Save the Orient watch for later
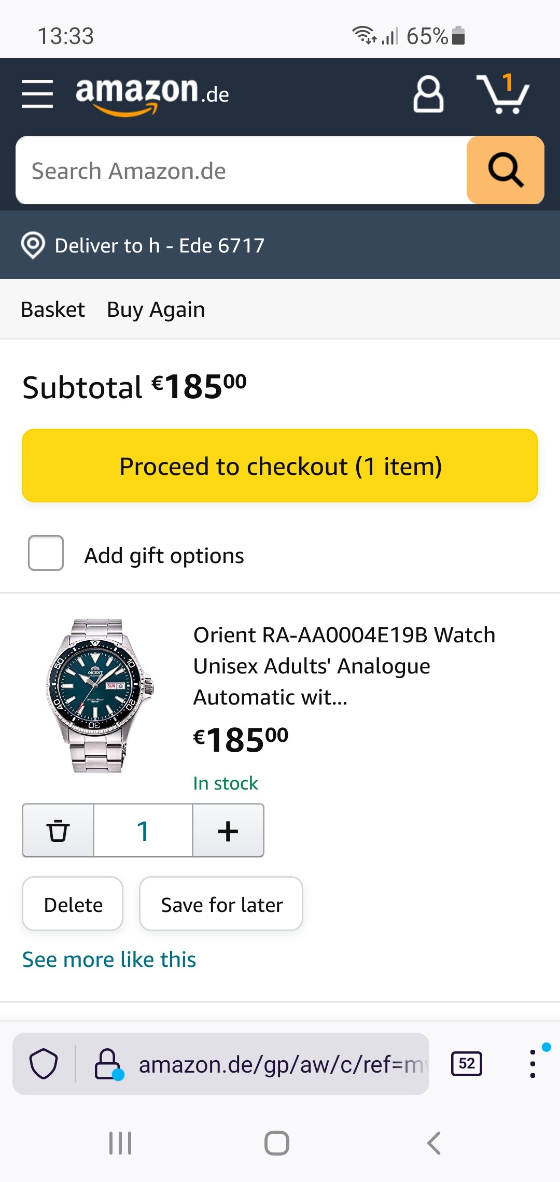Image resolution: width=560 pixels, height=1182 pixels. 221,904
